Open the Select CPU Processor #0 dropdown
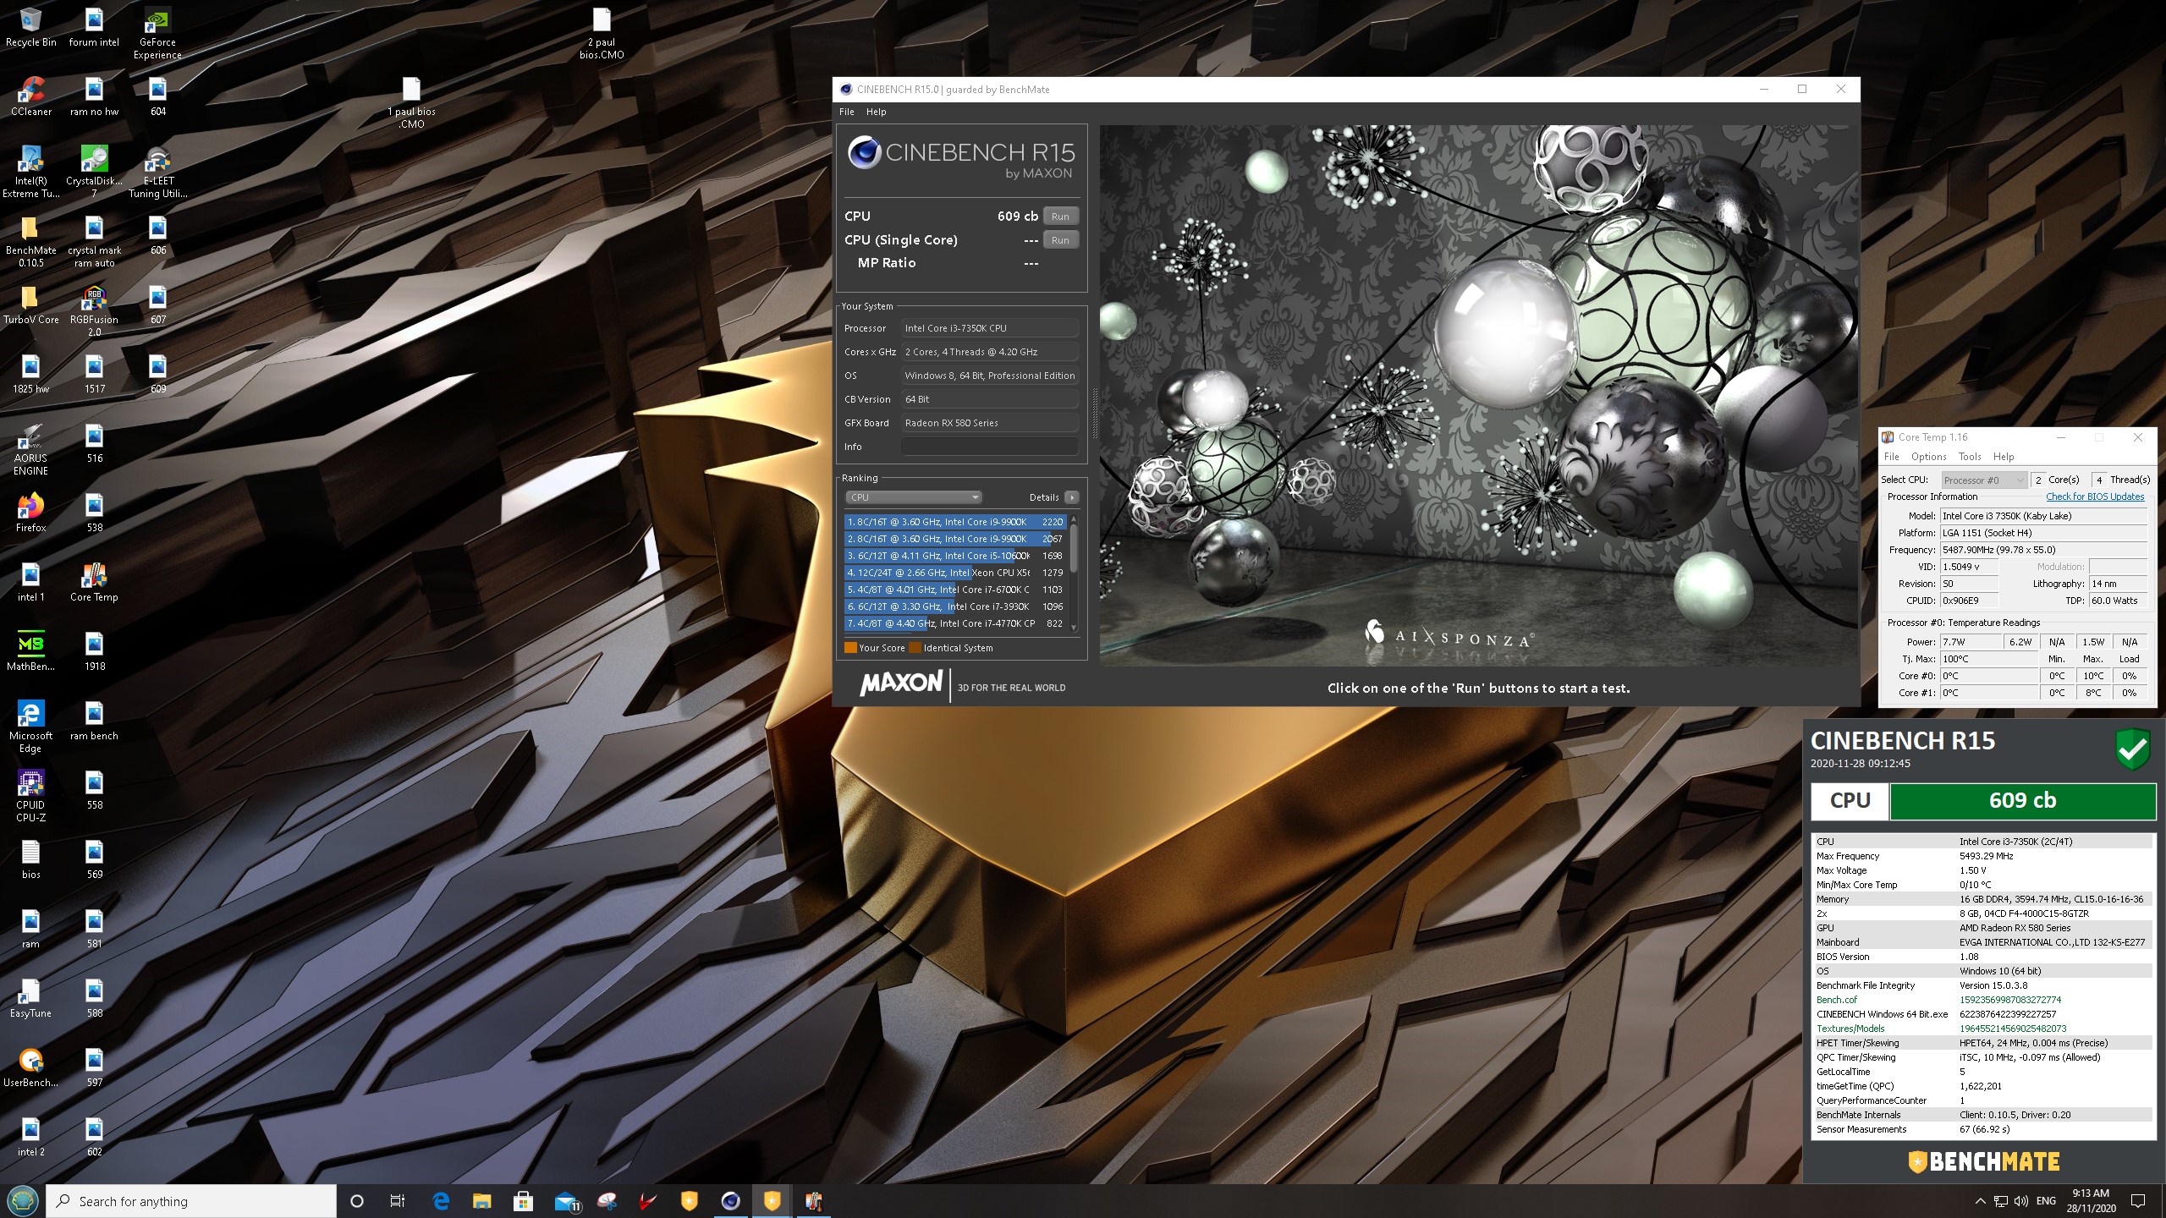The image size is (2166, 1218). coord(1983,480)
